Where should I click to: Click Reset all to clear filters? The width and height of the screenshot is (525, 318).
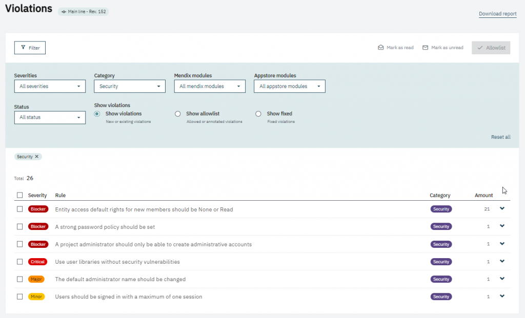pos(500,137)
